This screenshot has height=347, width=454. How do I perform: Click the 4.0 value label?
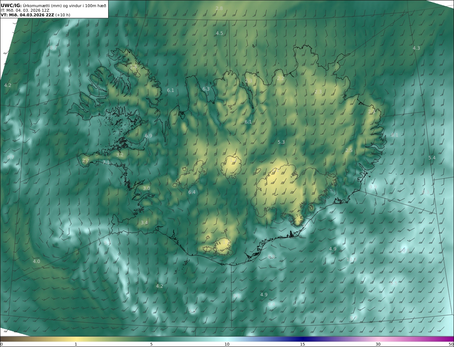click(37, 261)
